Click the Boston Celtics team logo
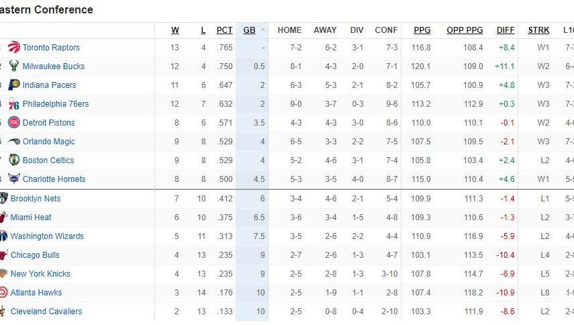The image size is (574, 325). tap(14, 160)
